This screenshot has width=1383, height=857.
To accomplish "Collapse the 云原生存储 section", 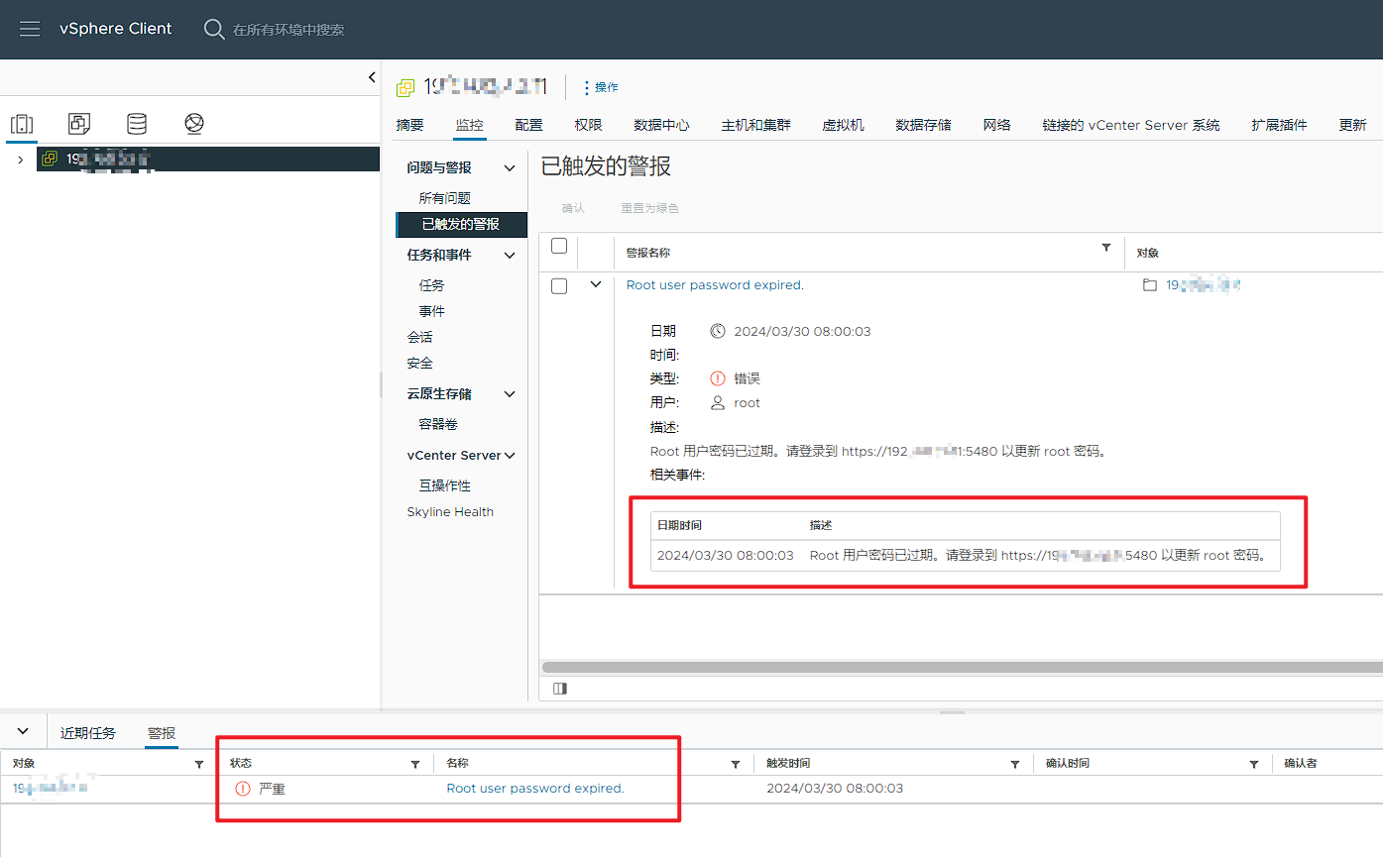I will (510, 394).
